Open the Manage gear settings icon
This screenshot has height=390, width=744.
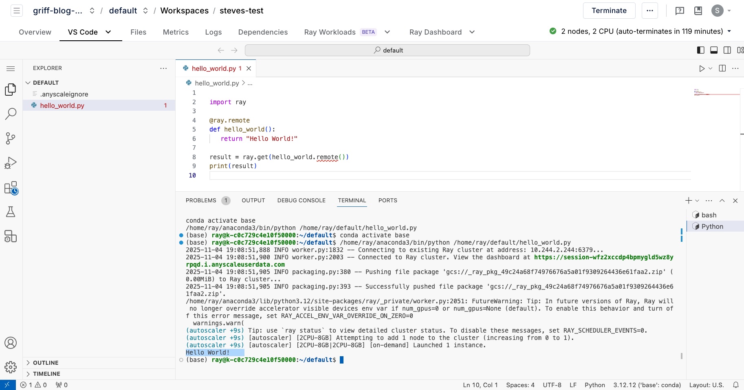[11, 367]
